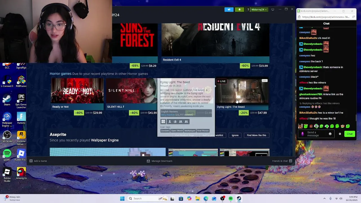The width and height of the screenshot is (361, 203).
Task: Open Rockstar Games desktop shortcut
Action: coord(21,138)
